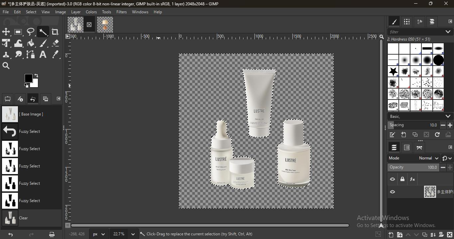Create a new layer from Layers panel
This screenshot has height=239, width=454.
tap(391, 235)
